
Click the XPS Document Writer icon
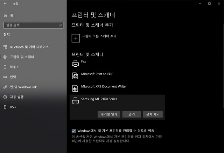click(75, 88)
